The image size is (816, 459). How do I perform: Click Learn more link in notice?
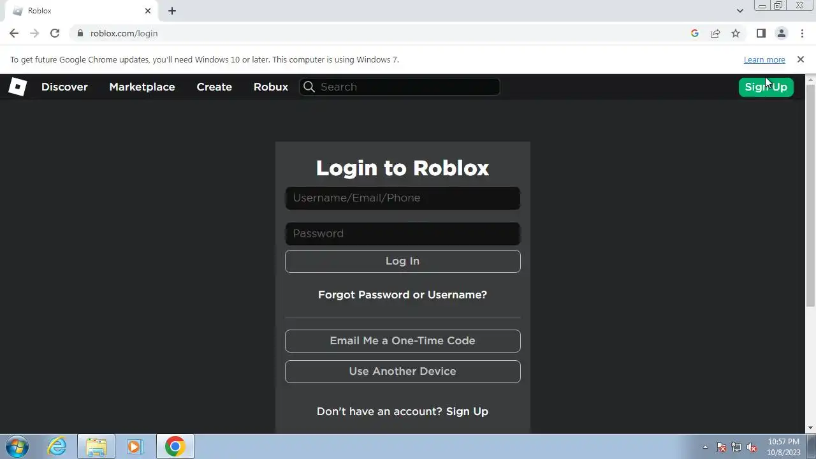pyautogui.click(x=764, y=59)
